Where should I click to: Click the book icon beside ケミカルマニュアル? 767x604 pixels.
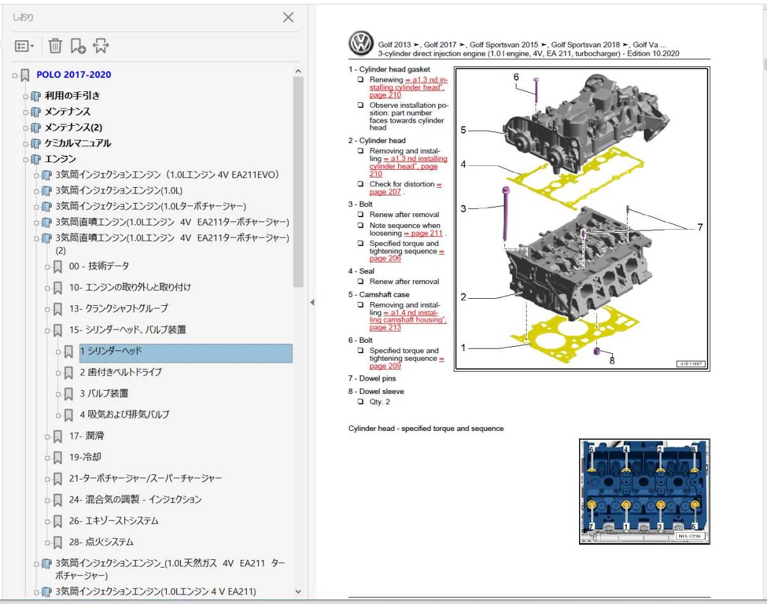tap(36, 144)
